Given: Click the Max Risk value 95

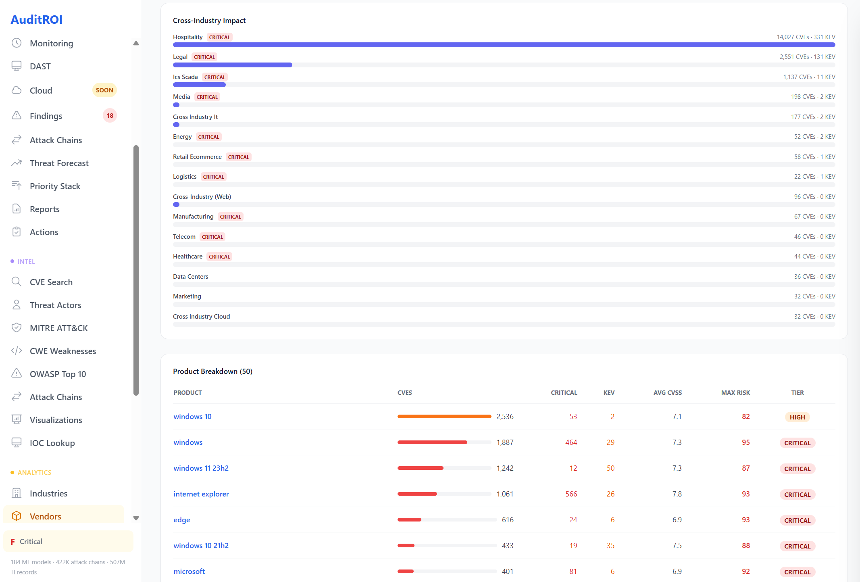Looking at the screenshot, I should [x=745, y=442].
